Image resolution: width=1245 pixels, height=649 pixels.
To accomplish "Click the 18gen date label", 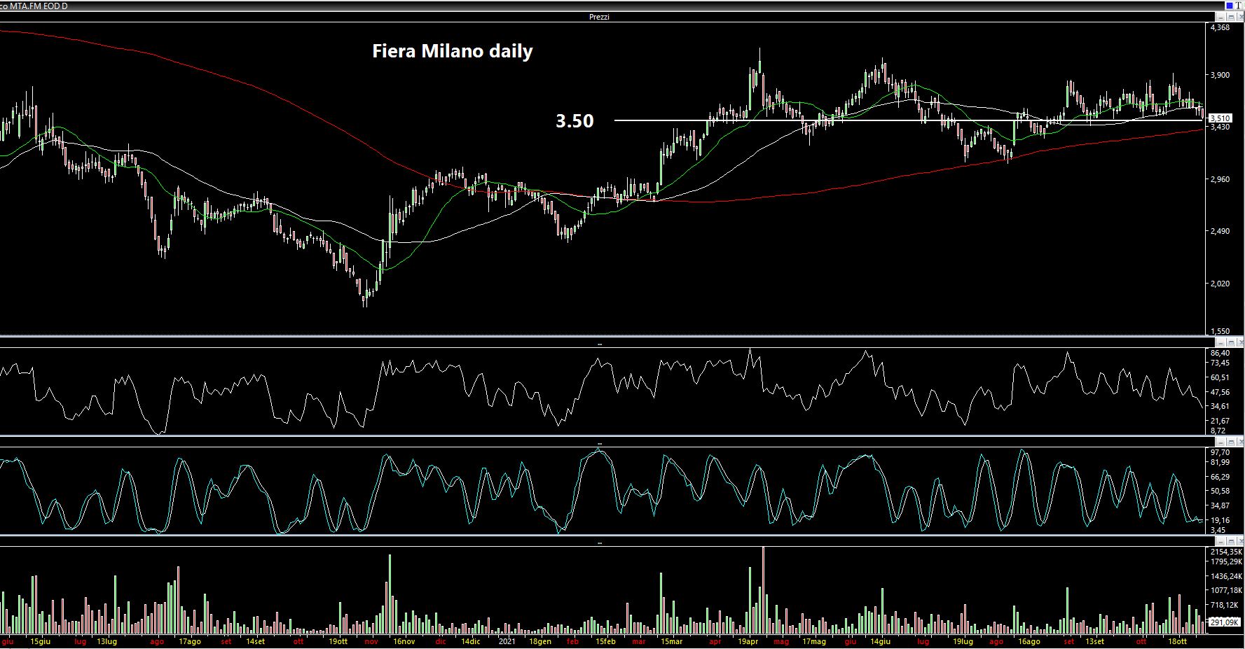I will 539,641.
